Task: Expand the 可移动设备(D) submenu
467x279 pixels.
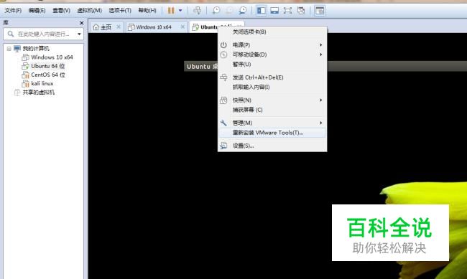Action: [x=272, y=55]
